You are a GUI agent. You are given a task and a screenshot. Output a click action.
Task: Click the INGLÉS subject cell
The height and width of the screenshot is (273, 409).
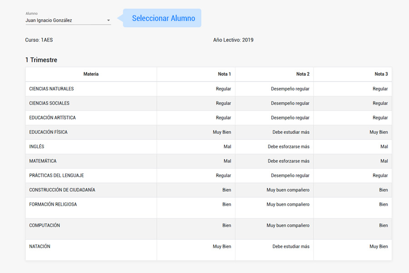[37, 147]
